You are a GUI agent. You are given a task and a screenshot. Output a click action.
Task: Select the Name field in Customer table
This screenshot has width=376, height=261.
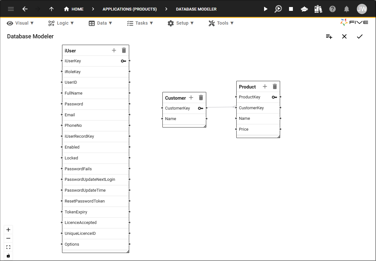point(184,119)
